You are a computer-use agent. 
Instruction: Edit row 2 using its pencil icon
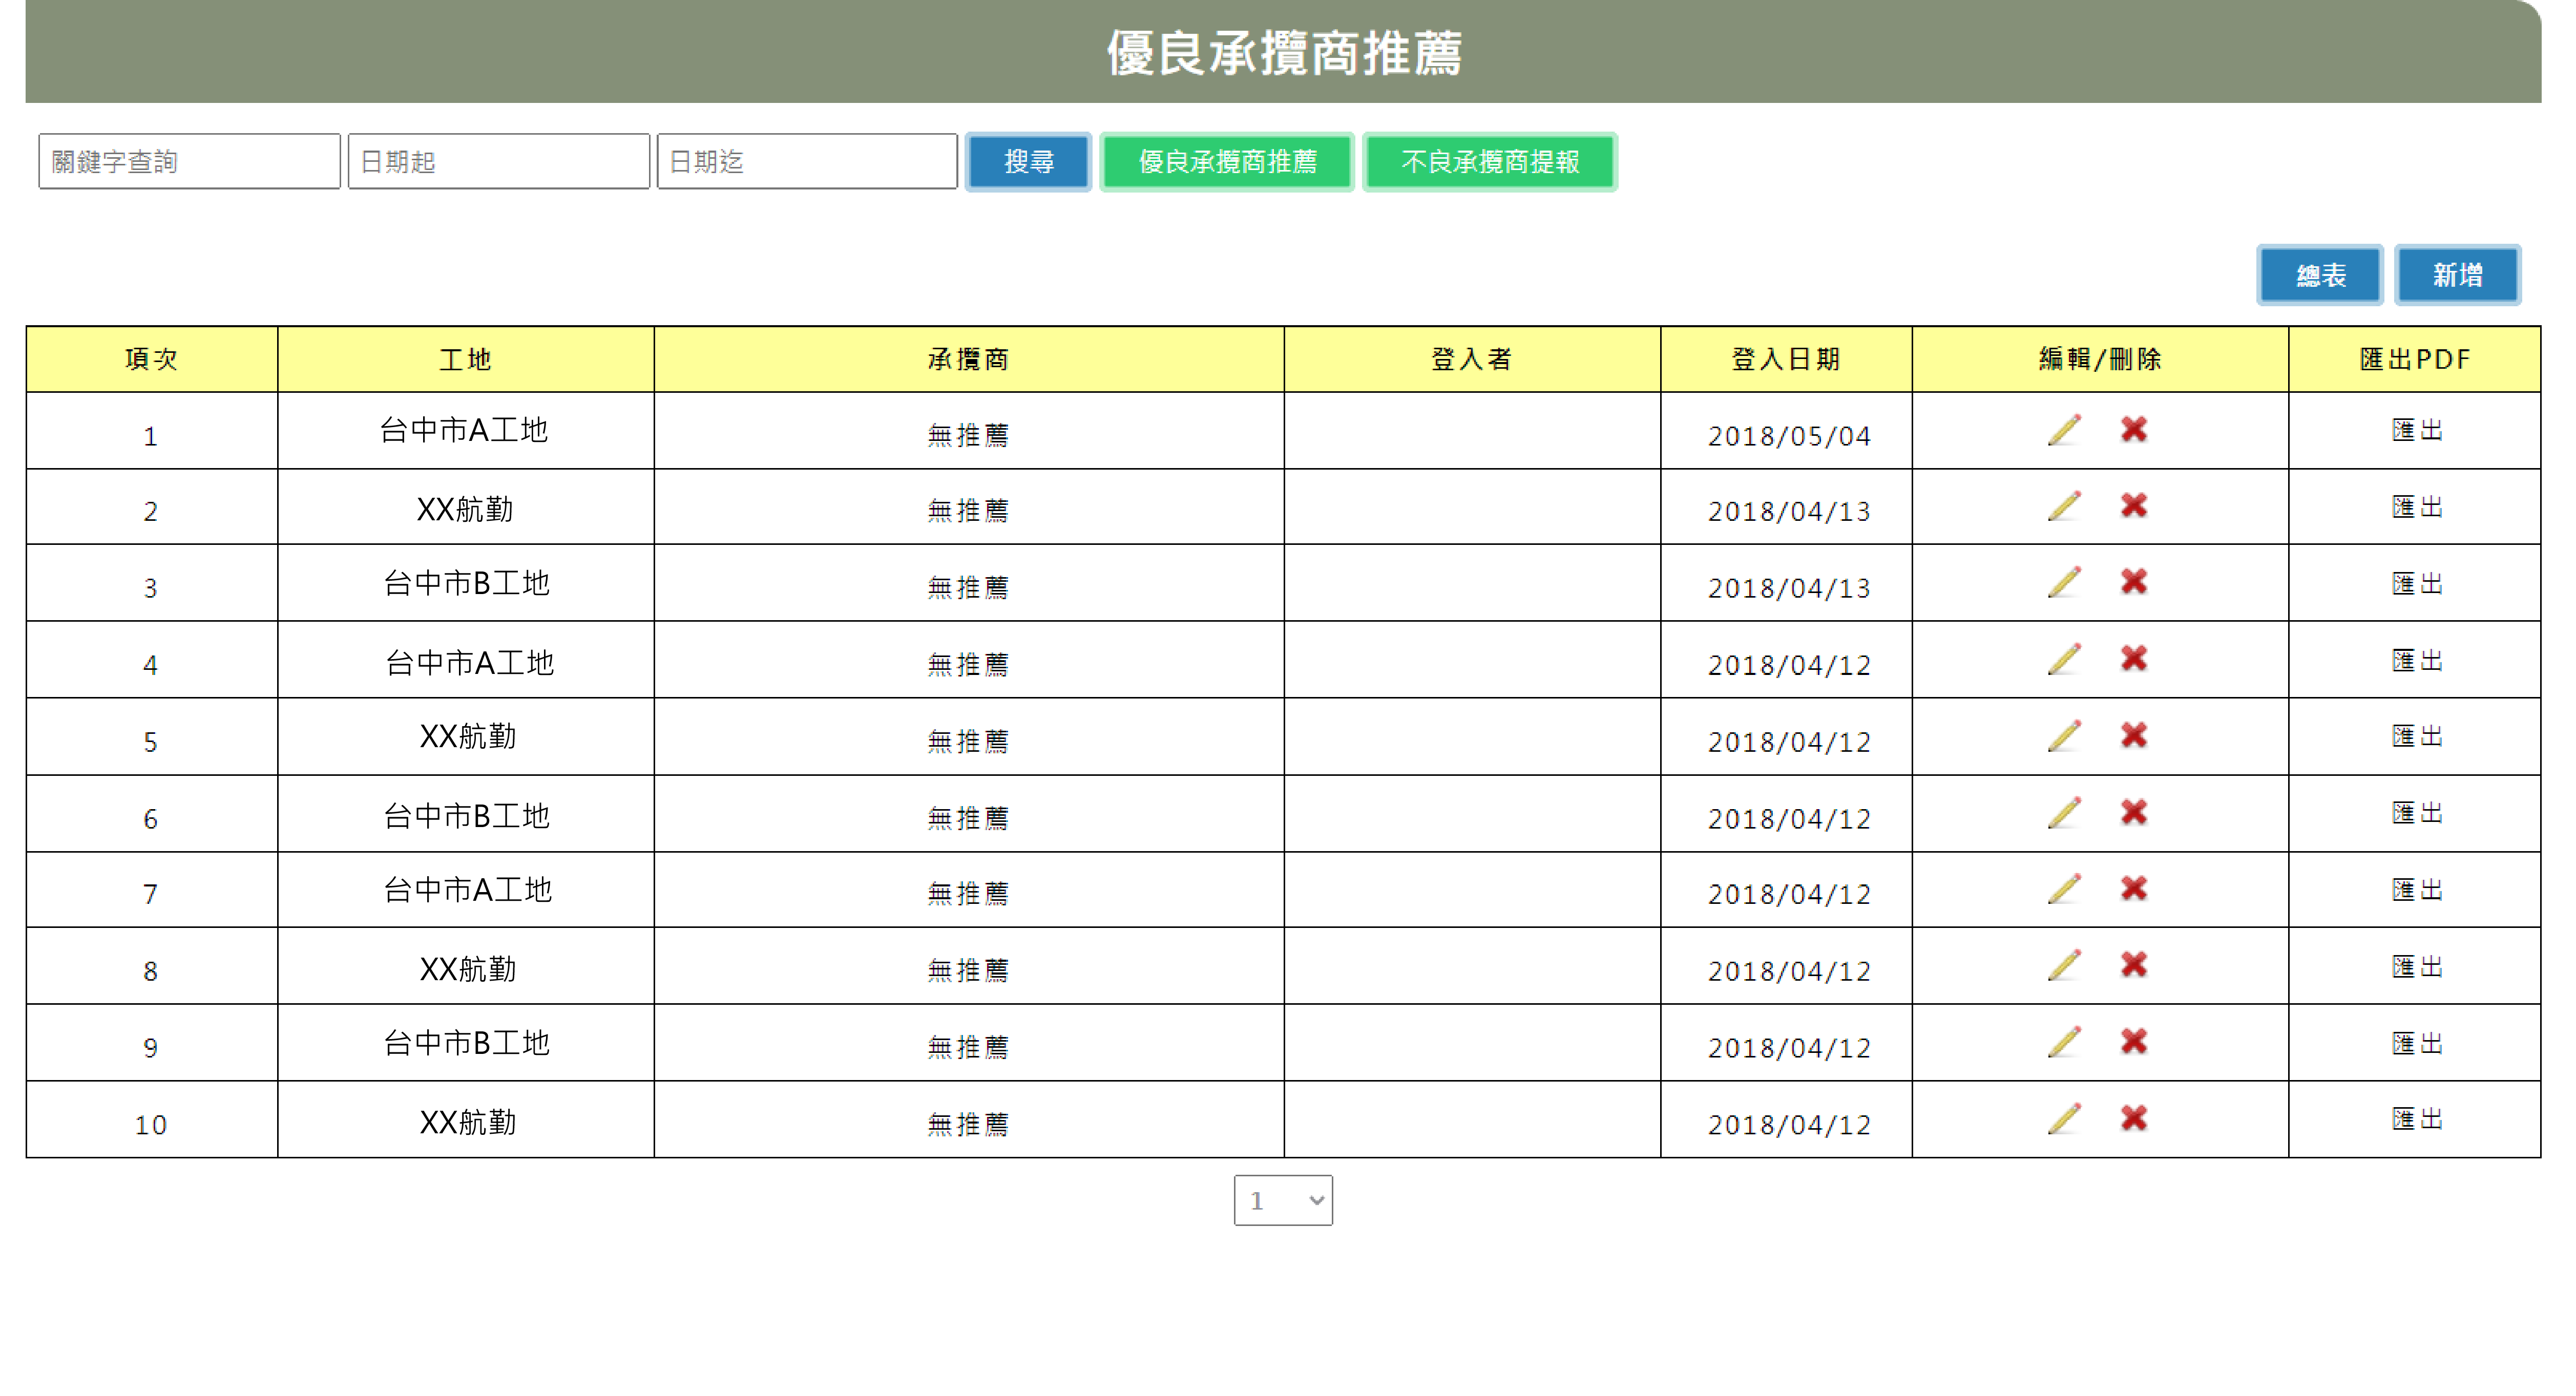click(x=2064, y=506)
